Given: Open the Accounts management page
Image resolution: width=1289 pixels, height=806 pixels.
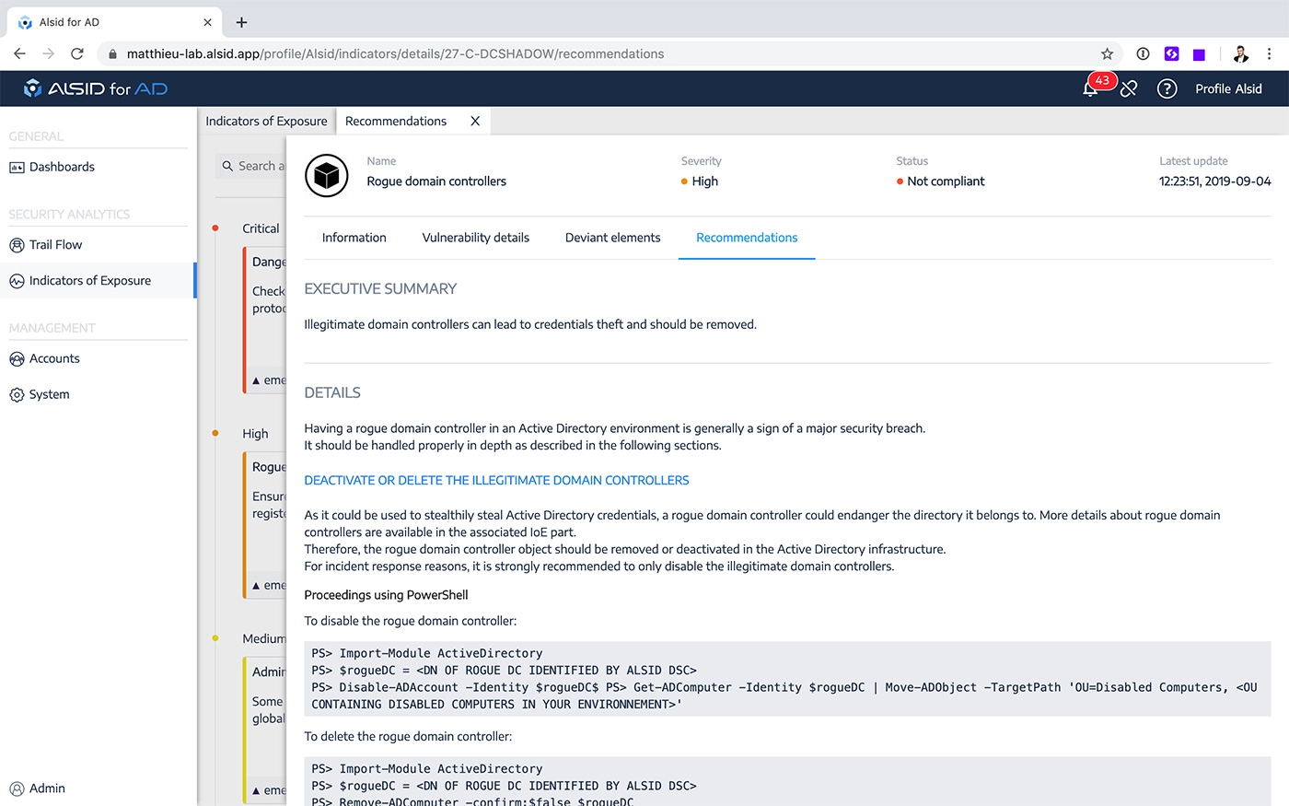Looking at the screenshot, I should click(54, 359).
